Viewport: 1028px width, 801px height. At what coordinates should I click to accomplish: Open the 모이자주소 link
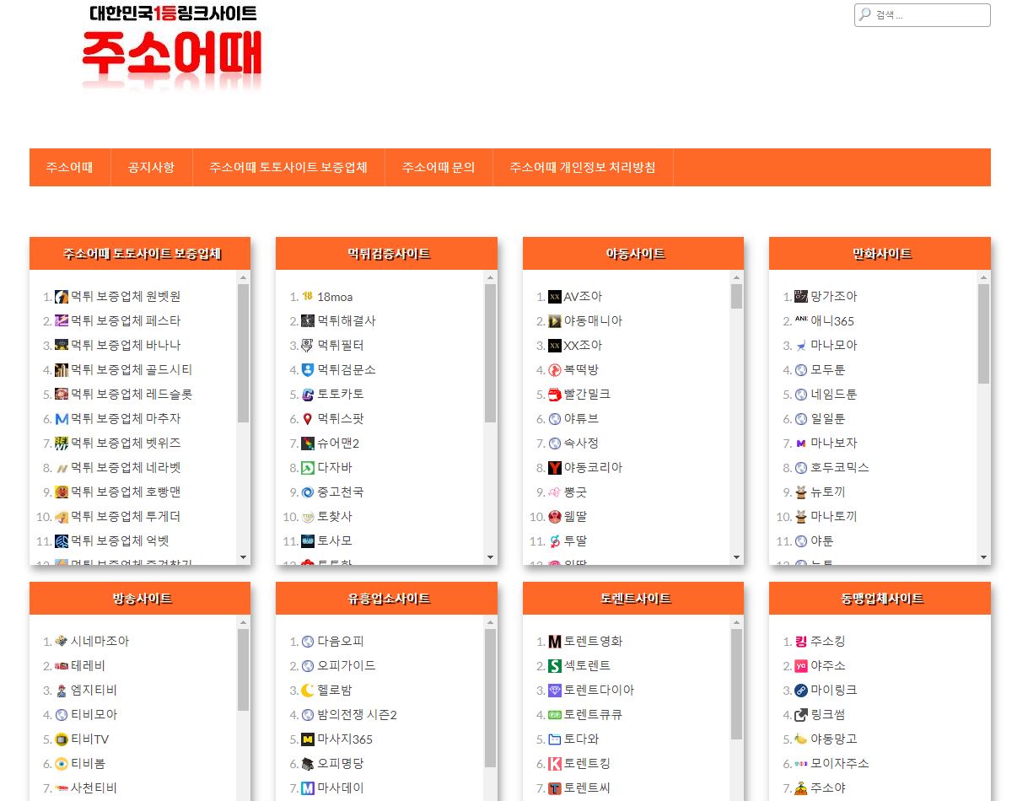coord(840,764)
